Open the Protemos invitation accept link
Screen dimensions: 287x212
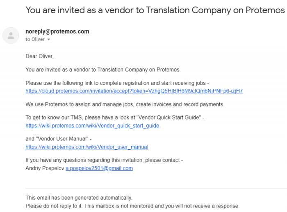134,91
